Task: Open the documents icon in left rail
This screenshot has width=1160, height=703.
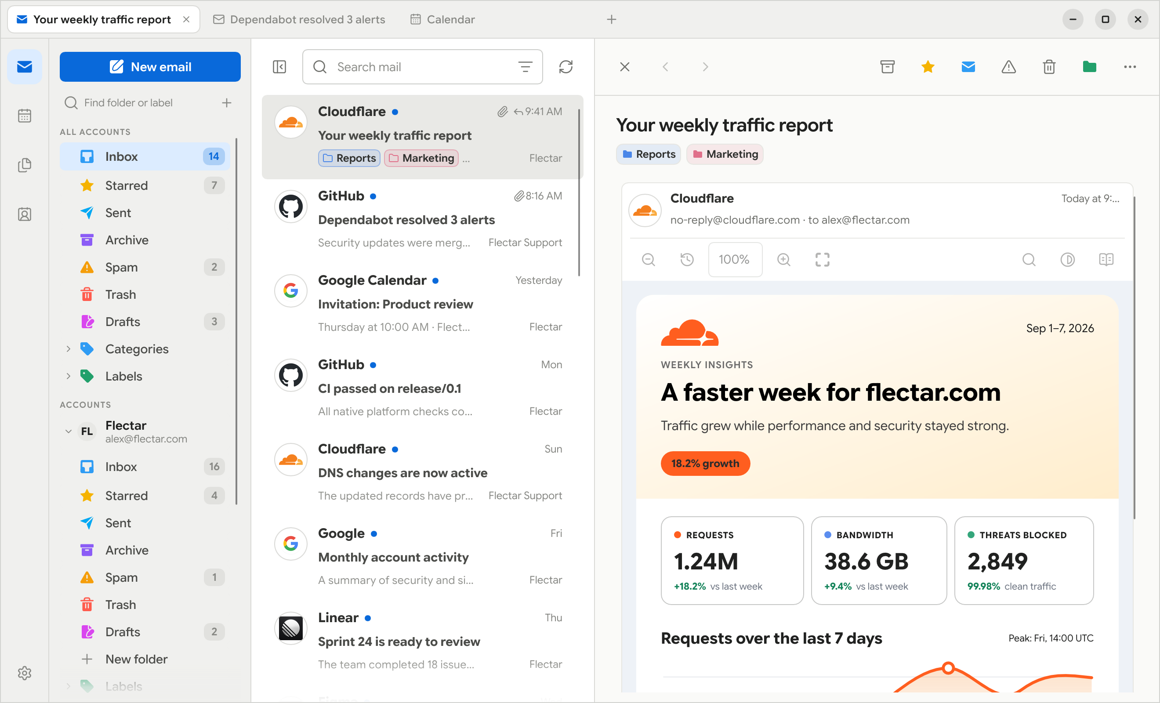Action: click(x=25, y=165)
